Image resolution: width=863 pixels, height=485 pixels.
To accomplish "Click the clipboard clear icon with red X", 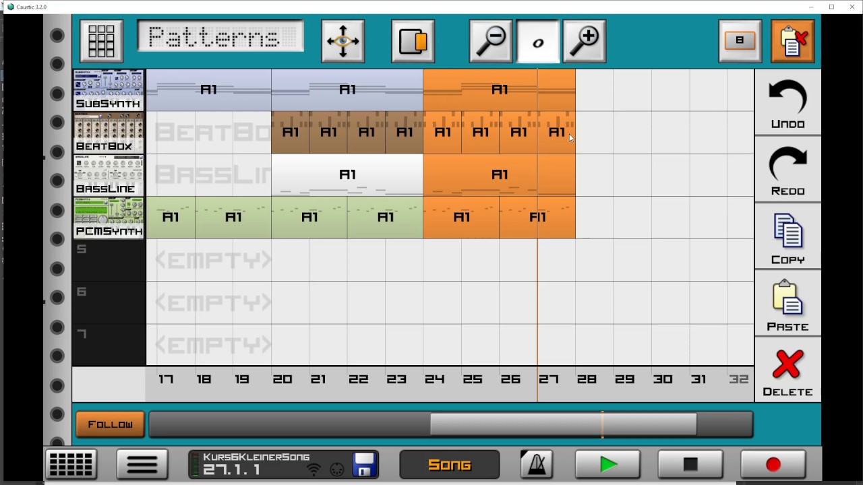I will point(792,41).
